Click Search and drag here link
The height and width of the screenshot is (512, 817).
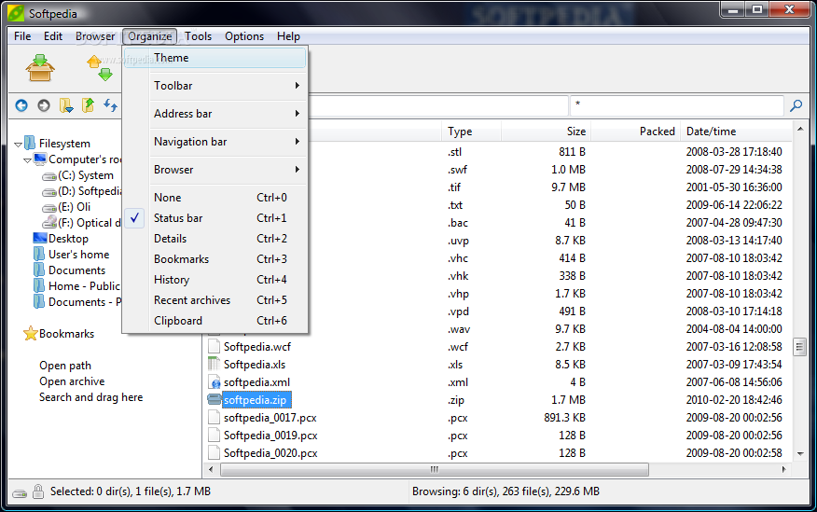click(x=91, y=397)
